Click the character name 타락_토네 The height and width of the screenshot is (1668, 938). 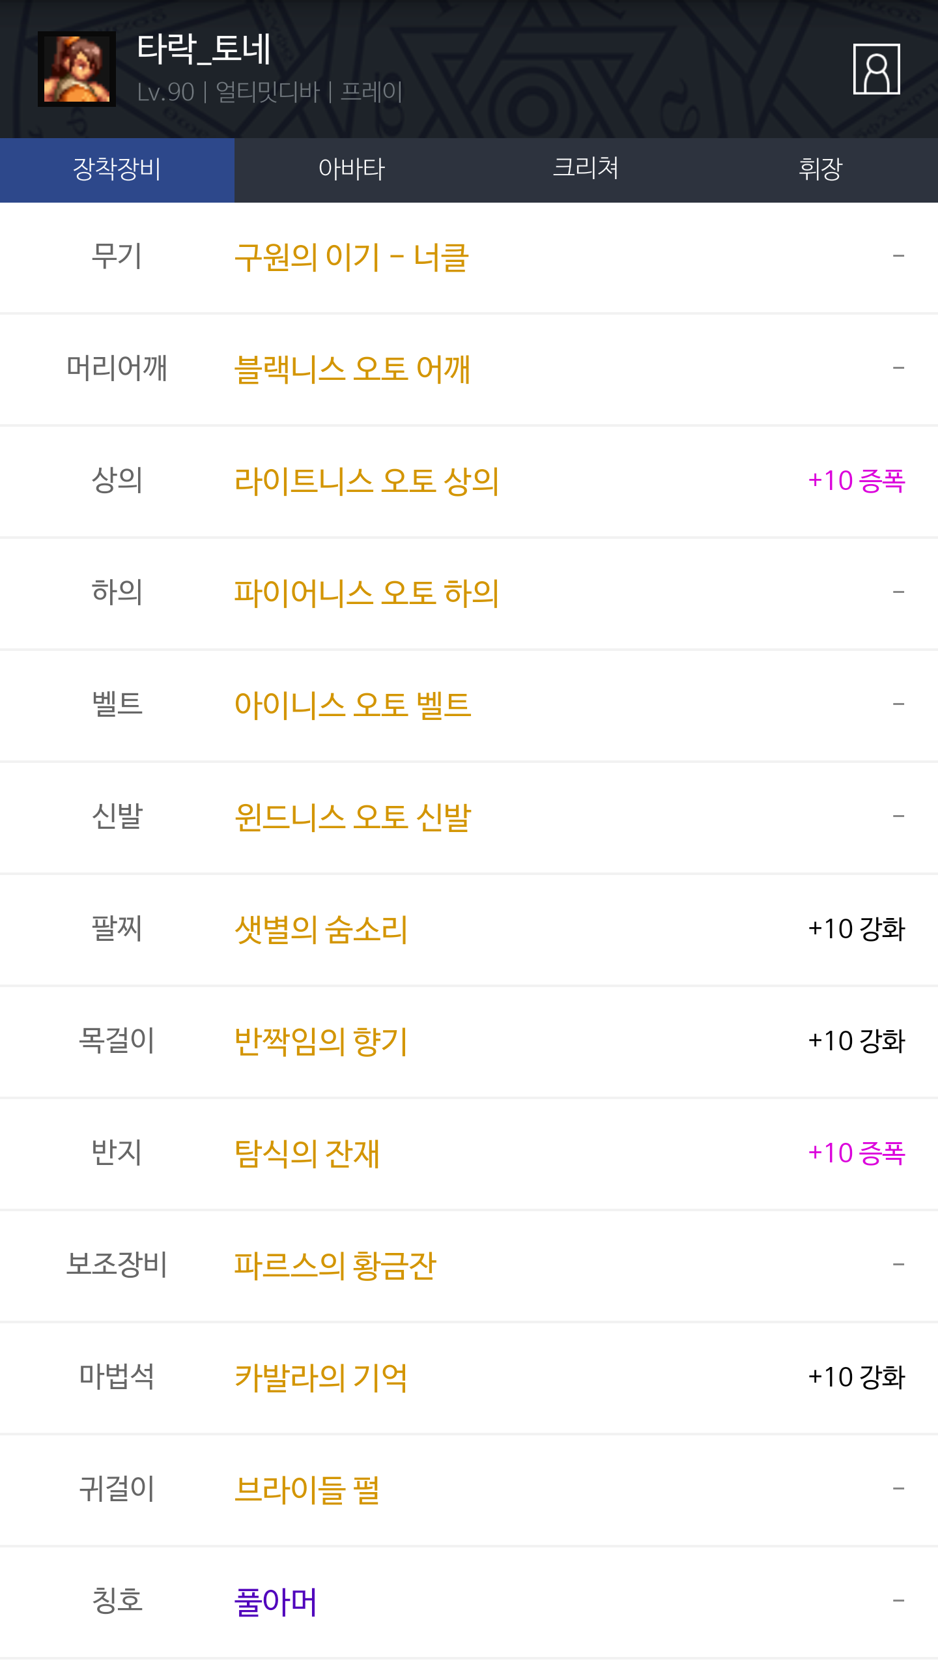pyautogui.click(x=204, y=50)
